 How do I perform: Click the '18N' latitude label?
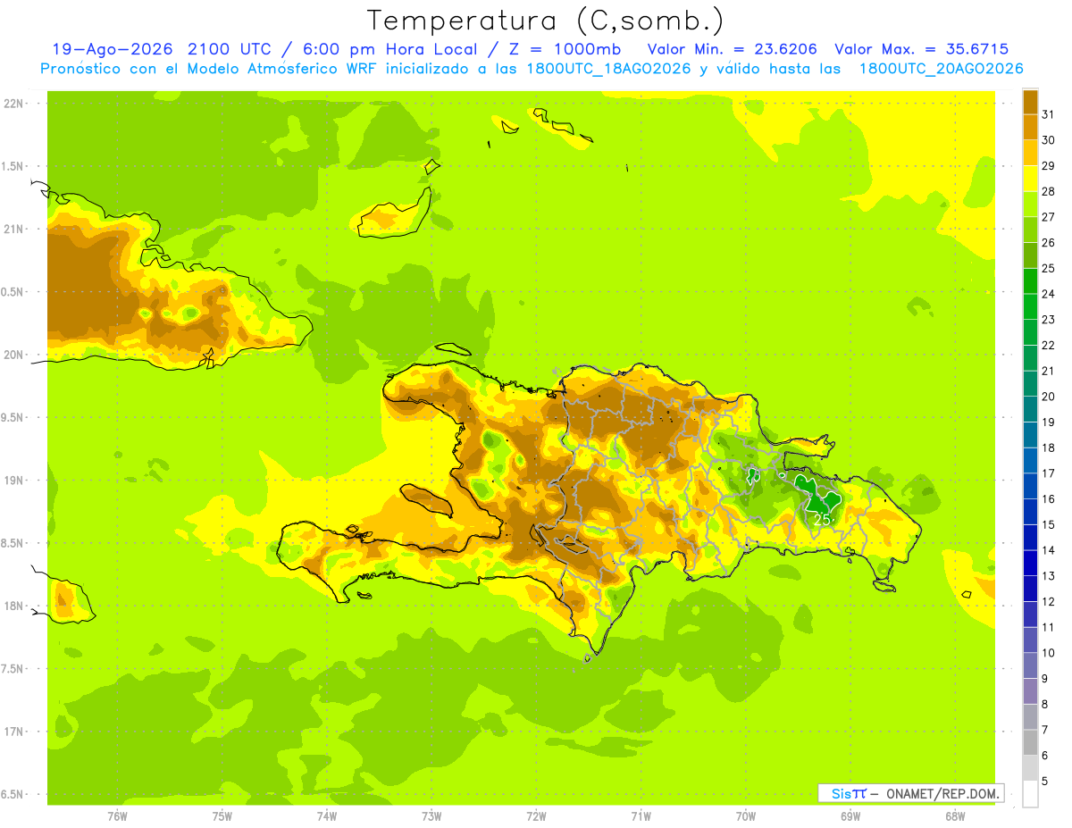click(x=14, y=606)
